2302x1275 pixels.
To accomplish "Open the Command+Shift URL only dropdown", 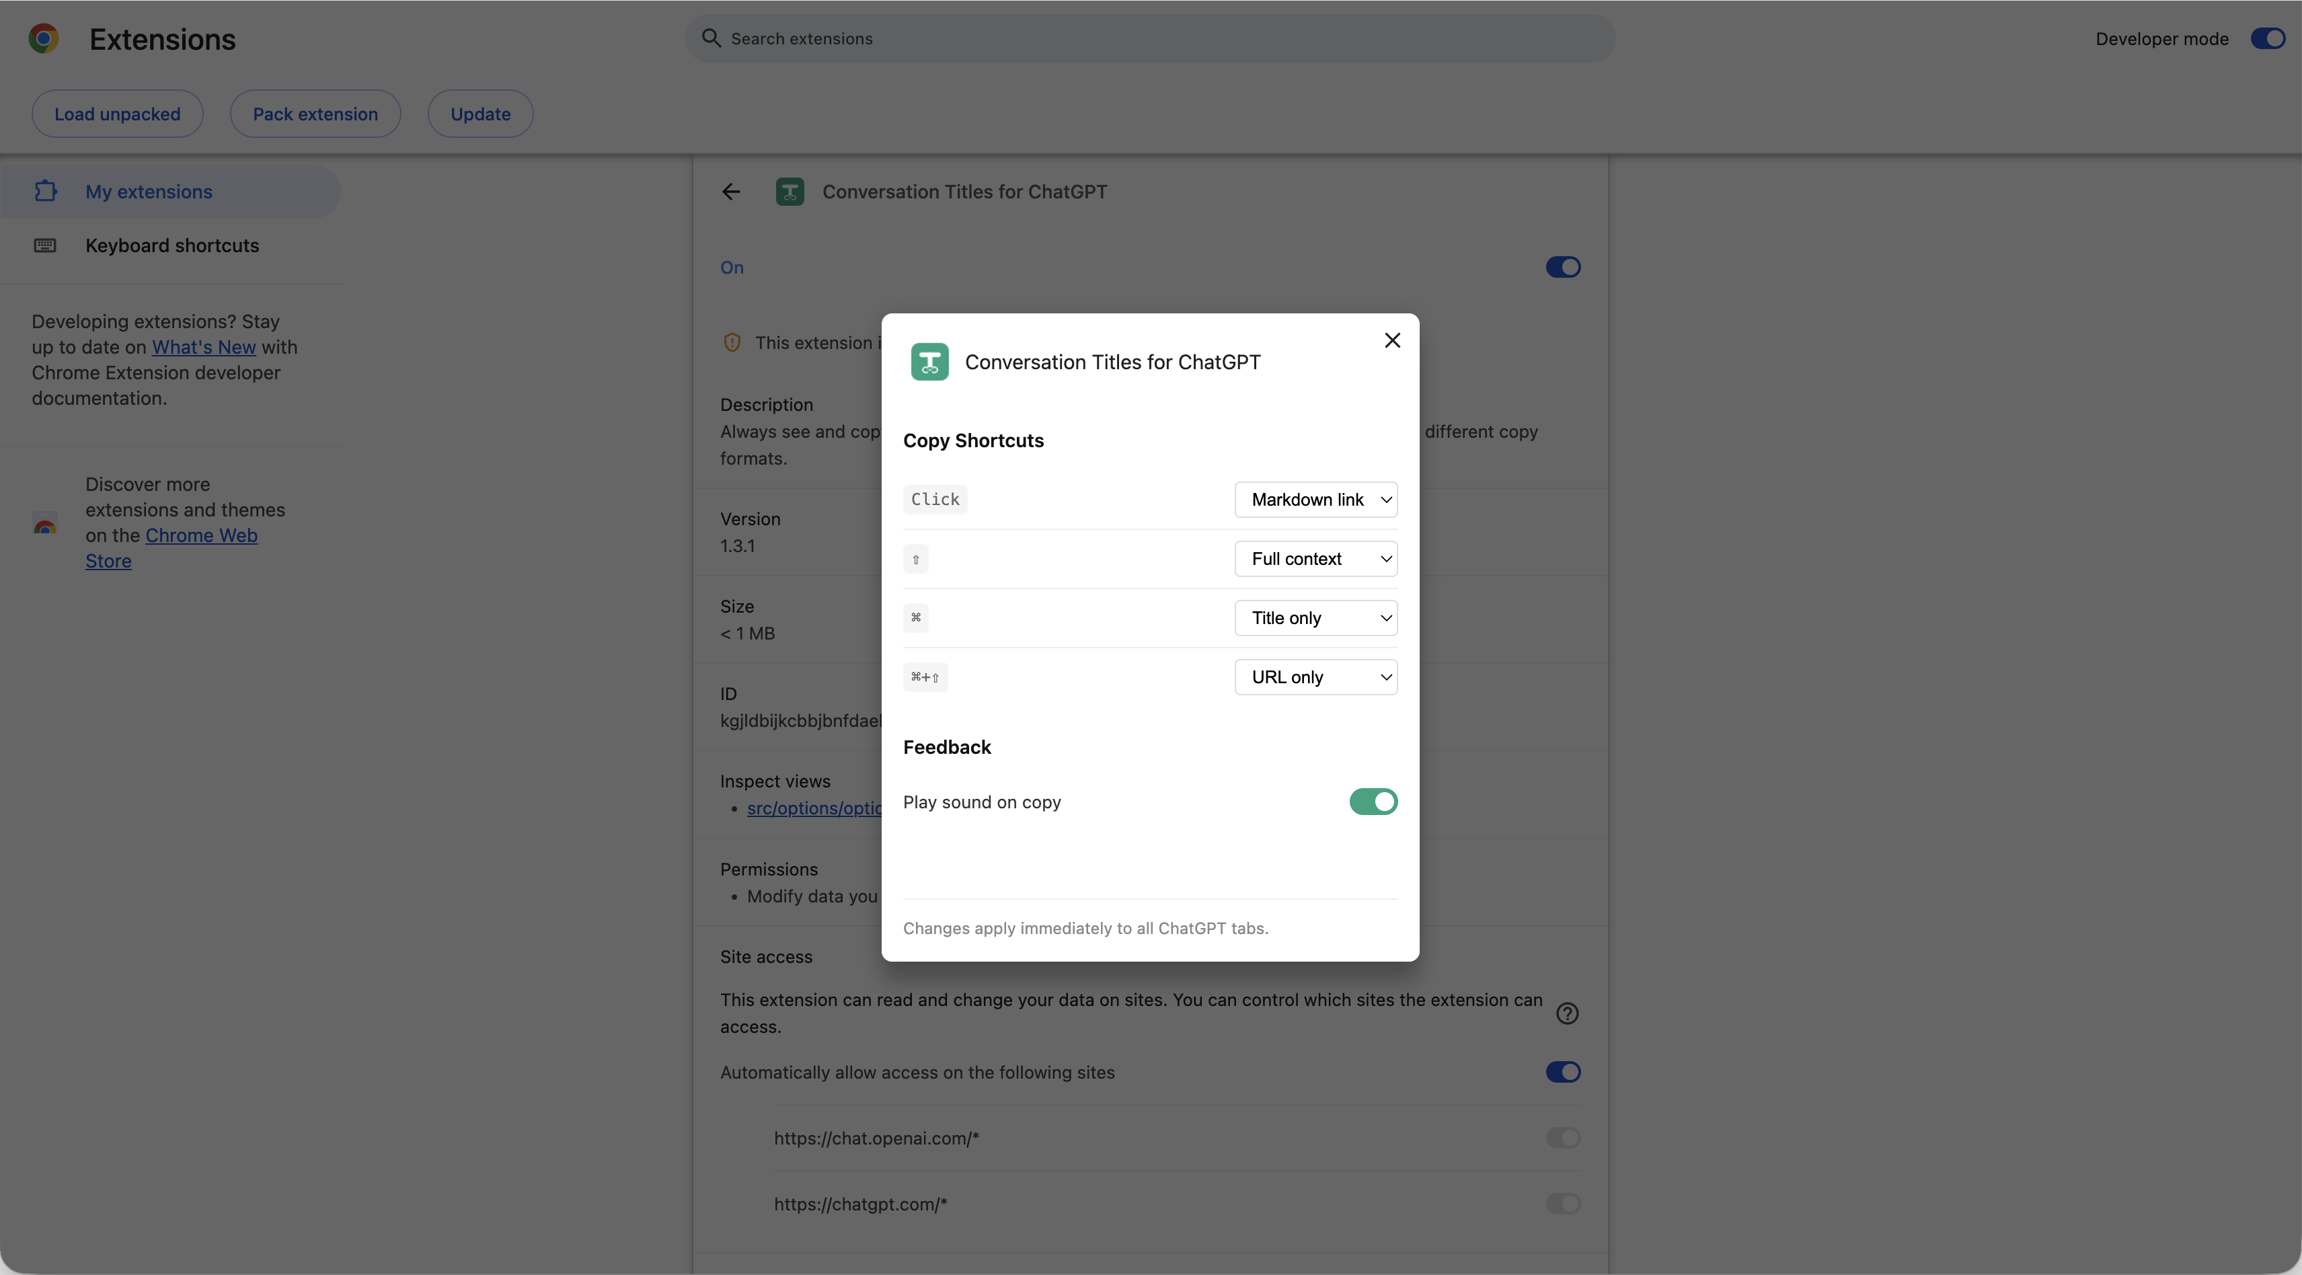I will [x=1315, y=677].
